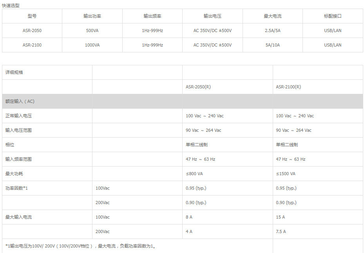364x253 pixels.
Task: Select 'ASR-2050' model cell in quick selection table
Action: tap(32, 31)
